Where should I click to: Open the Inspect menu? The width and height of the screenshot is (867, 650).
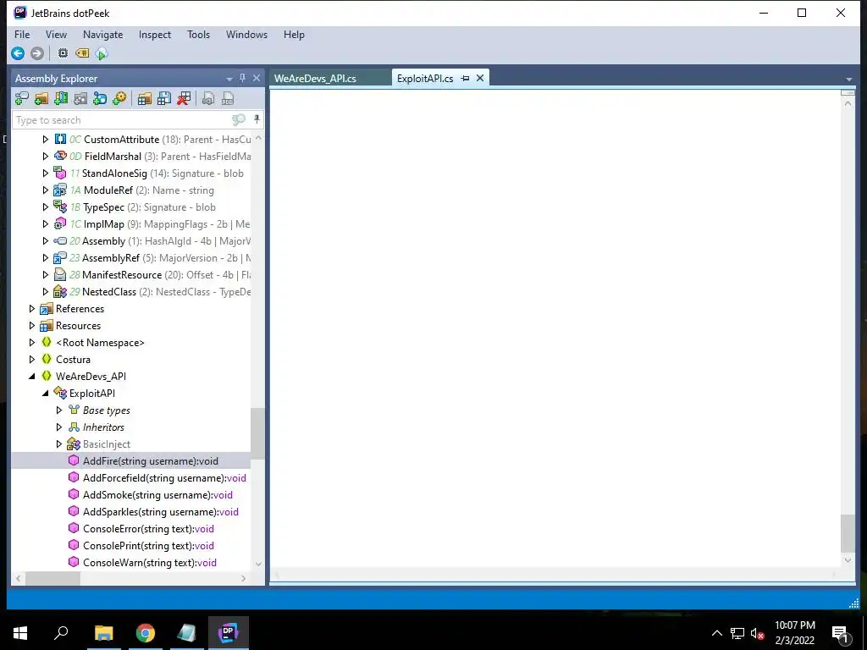click(155, 34)
